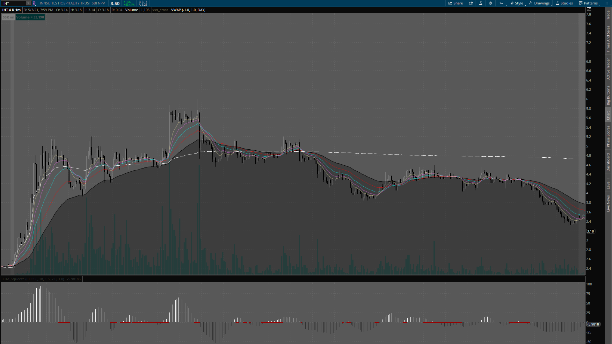Click the SSR on label
Screen dimensions: 612x344
[x=8, y=17]
